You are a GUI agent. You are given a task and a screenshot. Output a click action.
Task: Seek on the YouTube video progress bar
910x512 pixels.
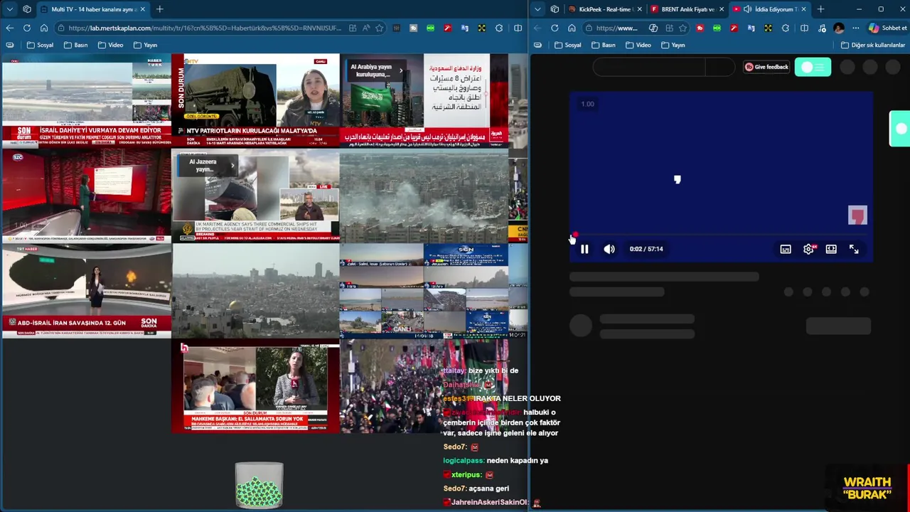point(721,235)
